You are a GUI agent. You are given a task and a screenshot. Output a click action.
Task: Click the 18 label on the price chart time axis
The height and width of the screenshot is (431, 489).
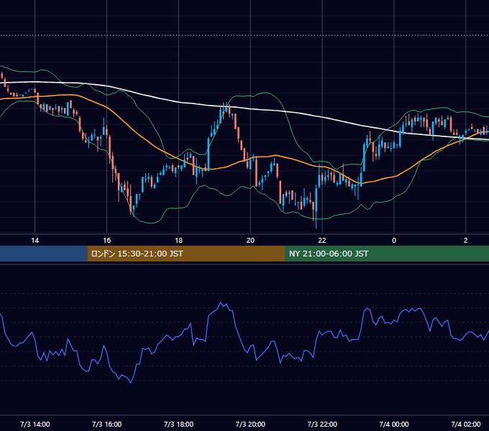(x=178, y=241)
